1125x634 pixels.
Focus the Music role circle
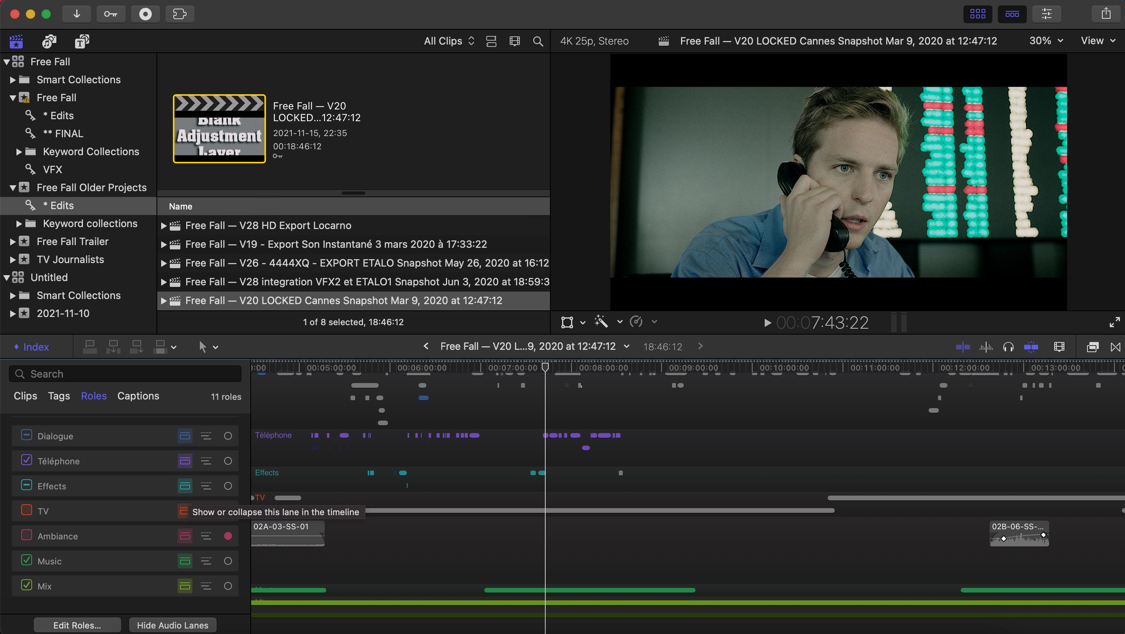[228, 561]
